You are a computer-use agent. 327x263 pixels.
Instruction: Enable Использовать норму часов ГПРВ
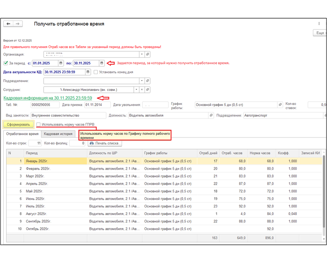point(38,125)
